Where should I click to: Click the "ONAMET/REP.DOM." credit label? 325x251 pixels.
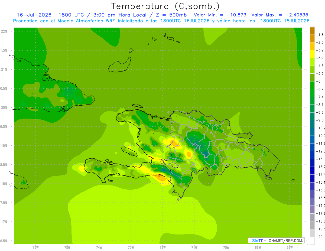pos(285,240)
